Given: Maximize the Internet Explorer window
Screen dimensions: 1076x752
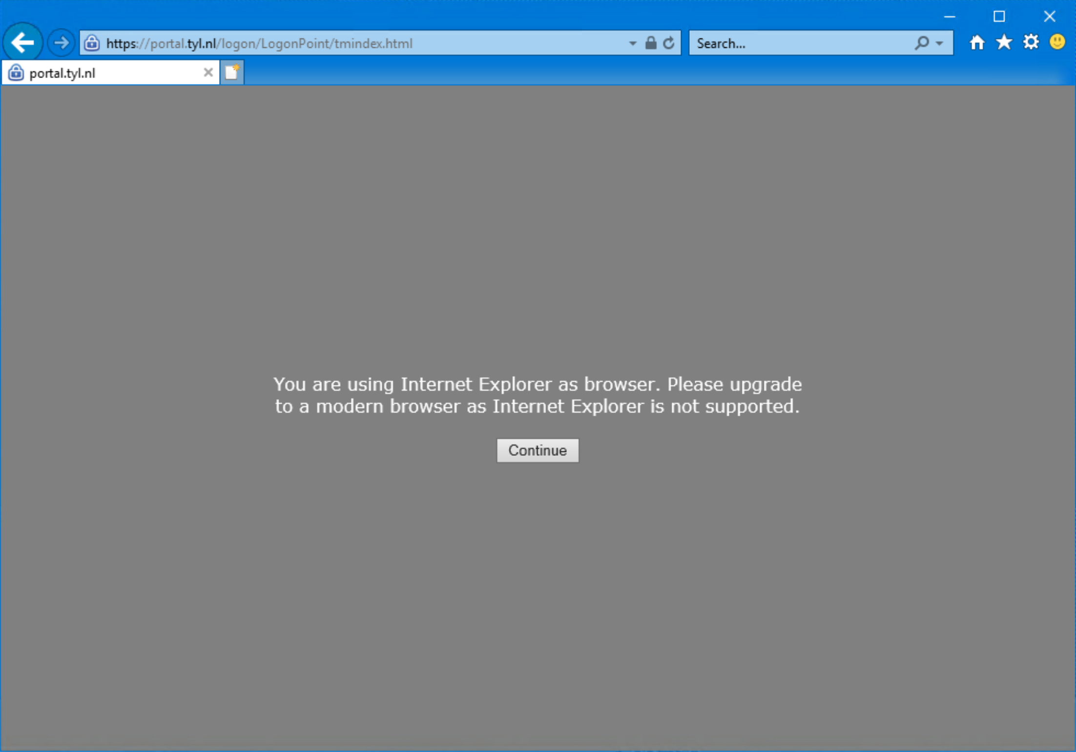Looking at the screenshot, I should tap(999, 17).
